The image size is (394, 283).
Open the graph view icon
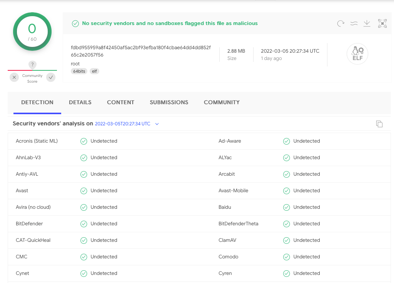tap(382, 24)
